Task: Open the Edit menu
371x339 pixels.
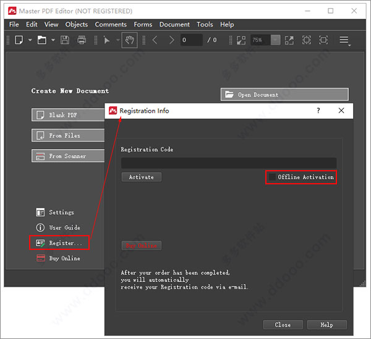Action: tap(32, 25)
